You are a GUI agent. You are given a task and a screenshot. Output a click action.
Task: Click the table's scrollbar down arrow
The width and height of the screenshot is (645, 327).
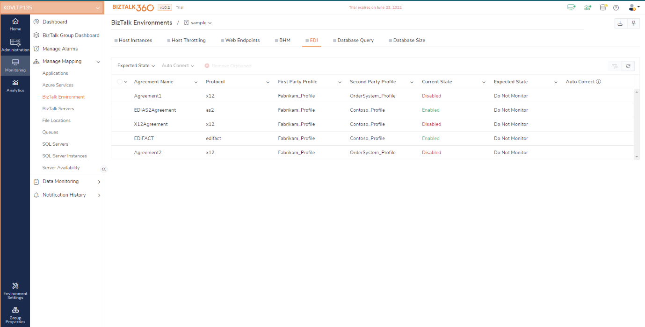tap(637, 156)
